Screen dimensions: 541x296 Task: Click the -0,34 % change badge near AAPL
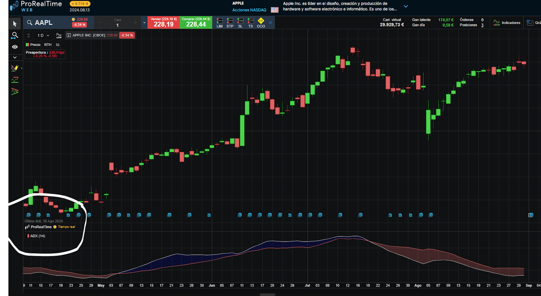coord(79,25)
